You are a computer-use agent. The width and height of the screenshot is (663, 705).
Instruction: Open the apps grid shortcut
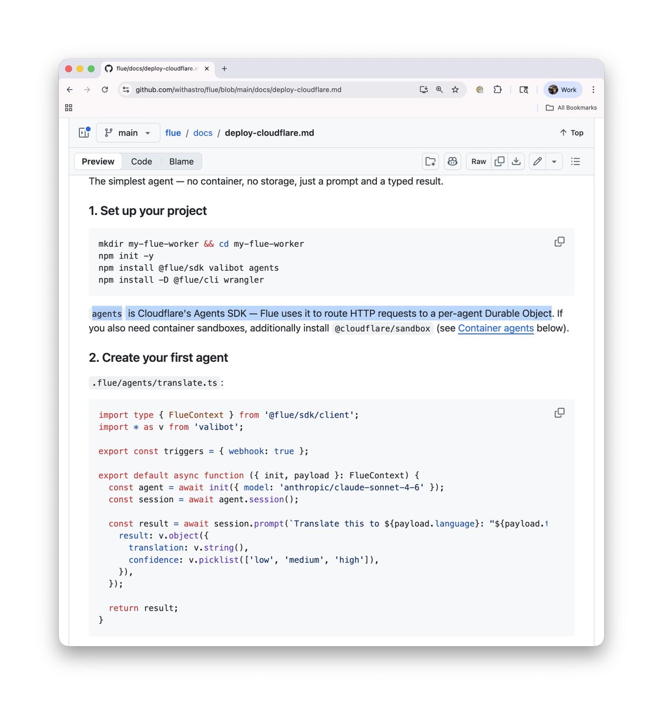click(x=69, y=108)
